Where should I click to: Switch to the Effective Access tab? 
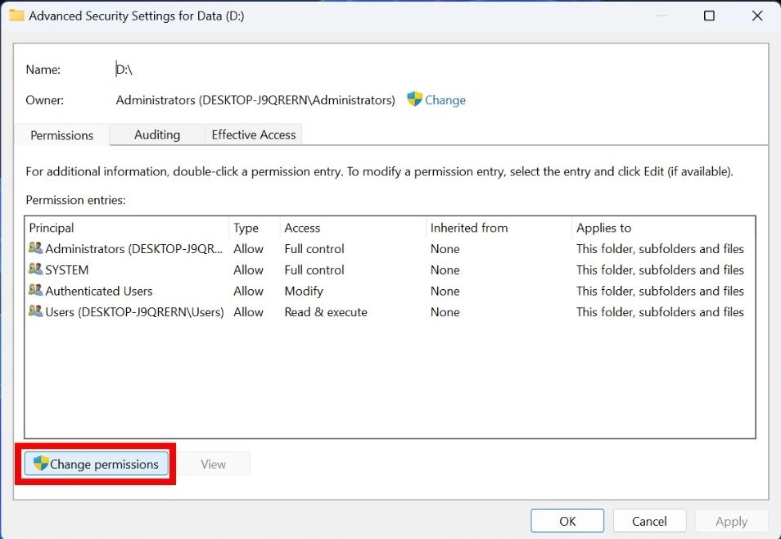click(253, 134)
